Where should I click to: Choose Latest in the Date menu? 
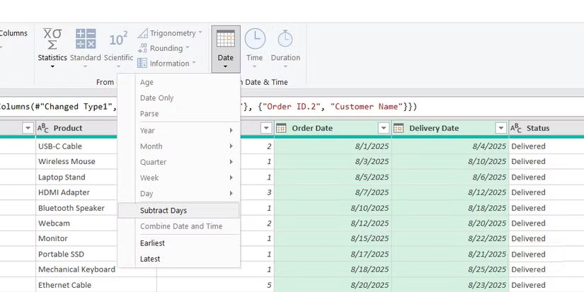pyautogui.click(x=150, y=259)
